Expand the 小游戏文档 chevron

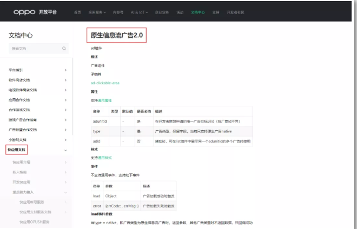click(65, 140)
